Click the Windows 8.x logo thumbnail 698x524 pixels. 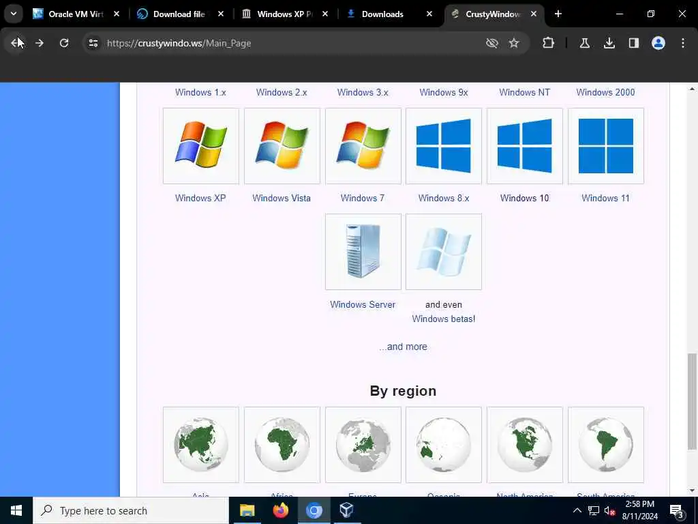tap(443, 146)
